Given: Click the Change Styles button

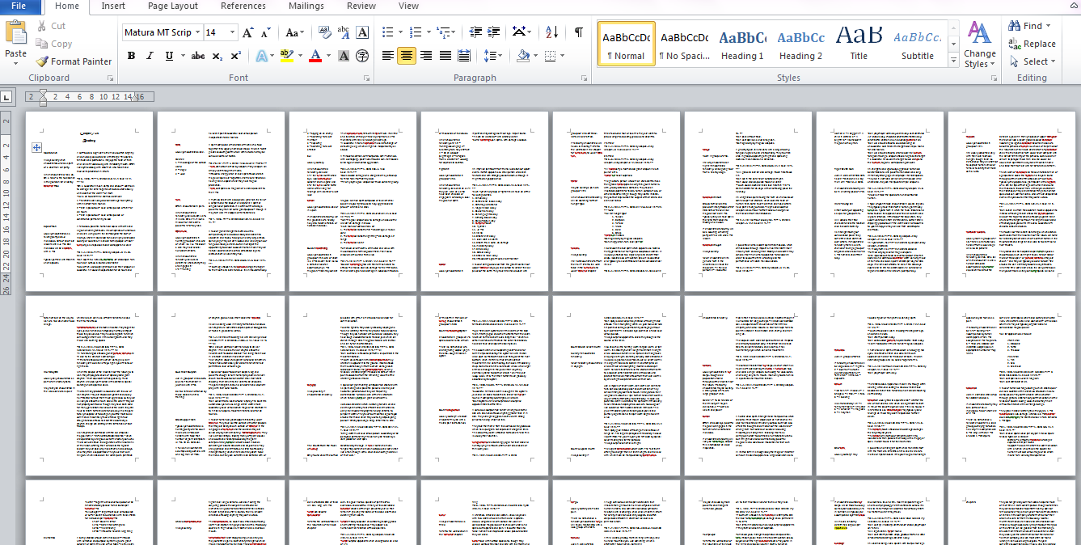Looking at the screenshot, I should click(x=979, y=45).
